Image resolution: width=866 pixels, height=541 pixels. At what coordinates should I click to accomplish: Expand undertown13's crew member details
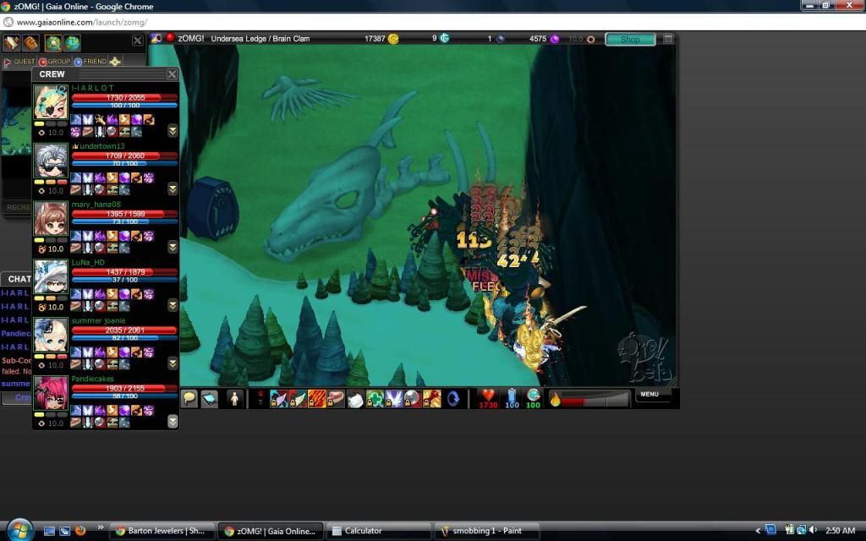pyautogui.click(x=173, y=189)
